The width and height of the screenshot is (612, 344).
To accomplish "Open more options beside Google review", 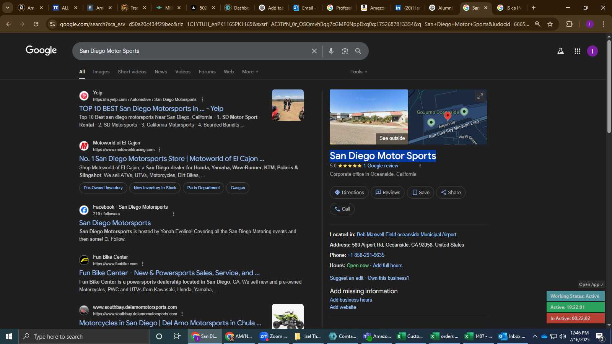I will click(x=420, y=166).
